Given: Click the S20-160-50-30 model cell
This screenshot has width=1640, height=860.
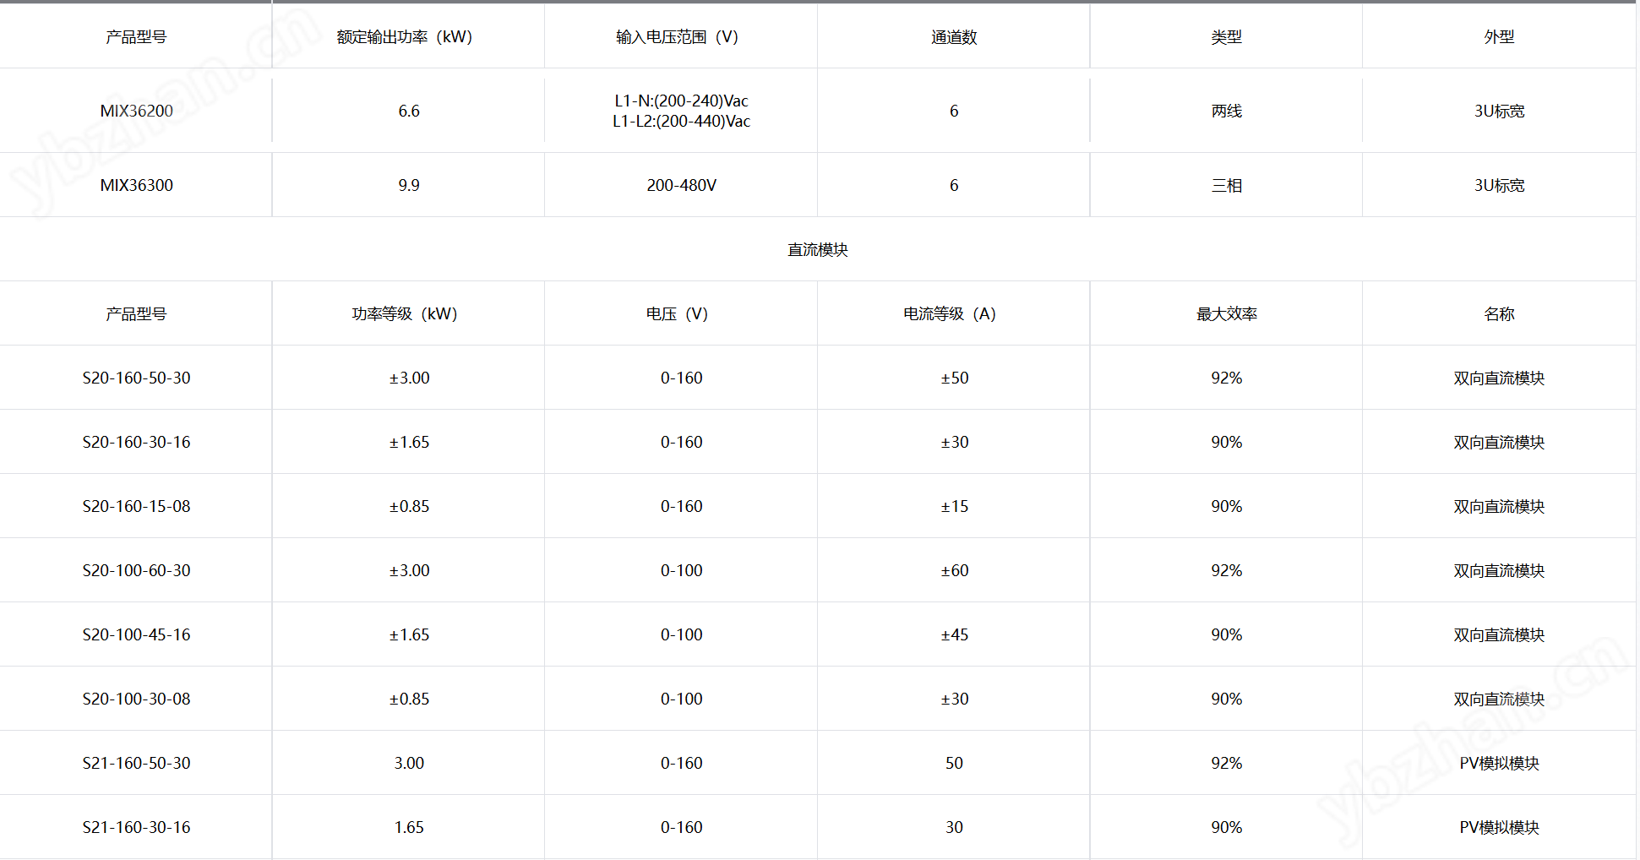Looking at the screenshot, I should [136, 378].
